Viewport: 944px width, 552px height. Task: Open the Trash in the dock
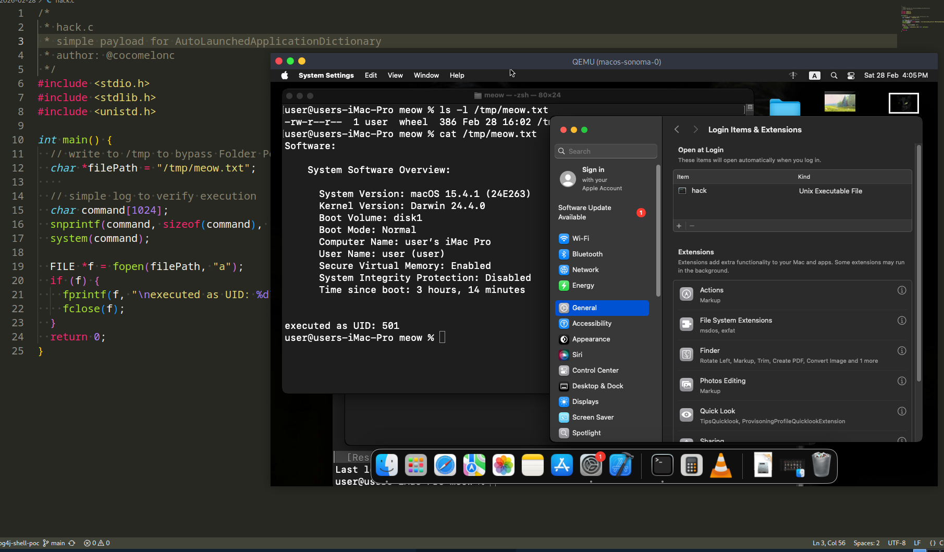pos(821,465)
